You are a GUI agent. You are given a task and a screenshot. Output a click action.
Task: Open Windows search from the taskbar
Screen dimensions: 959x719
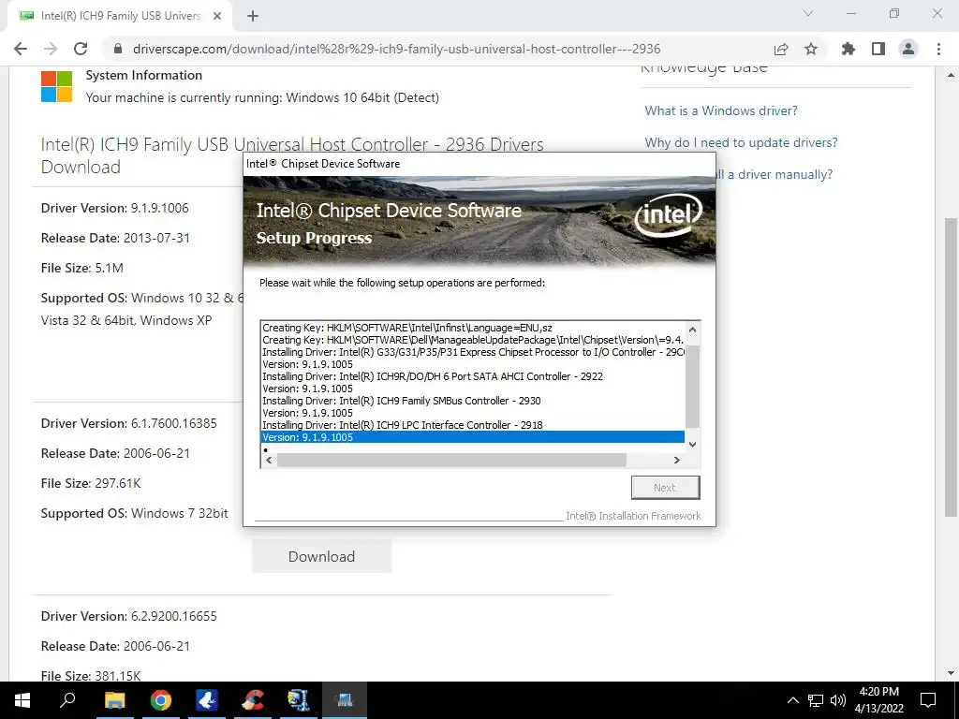(x=67, y=700)
